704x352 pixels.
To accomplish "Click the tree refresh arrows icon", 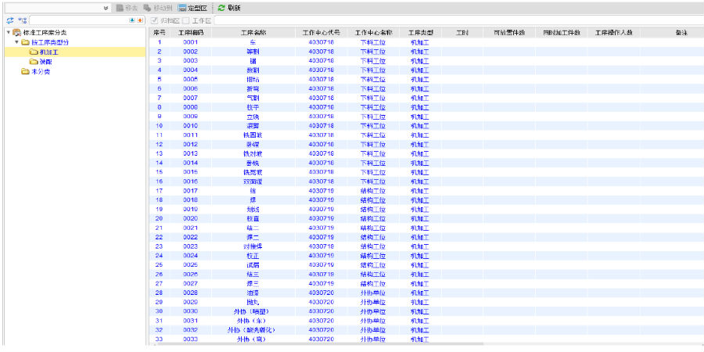I will pyautogui.click(x=9, y=20).
